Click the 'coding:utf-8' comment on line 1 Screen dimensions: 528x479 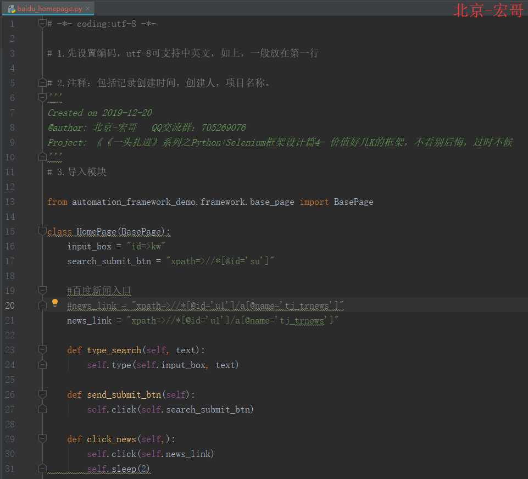click(102, 24)
